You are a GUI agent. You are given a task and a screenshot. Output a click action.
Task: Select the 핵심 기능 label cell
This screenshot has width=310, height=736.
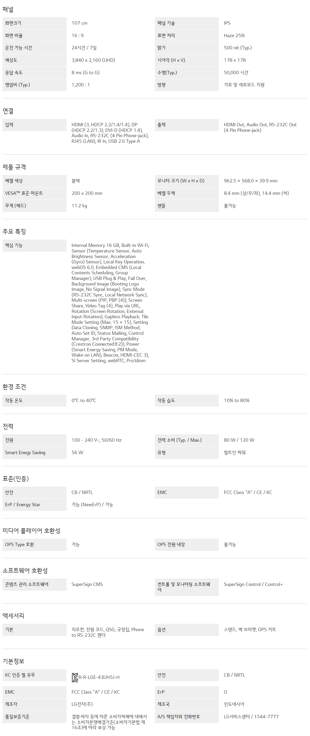[x=34, y=245]
